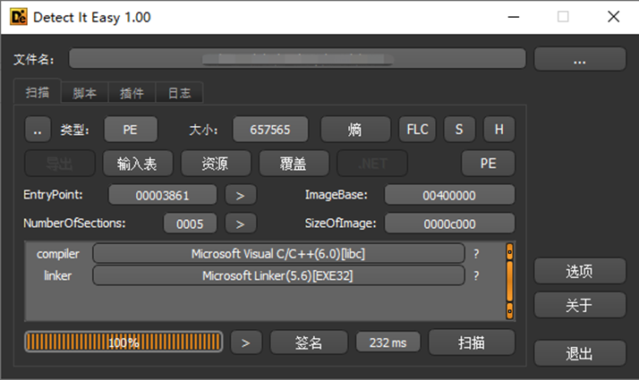Open strings with the S button

tap(459, 130)
